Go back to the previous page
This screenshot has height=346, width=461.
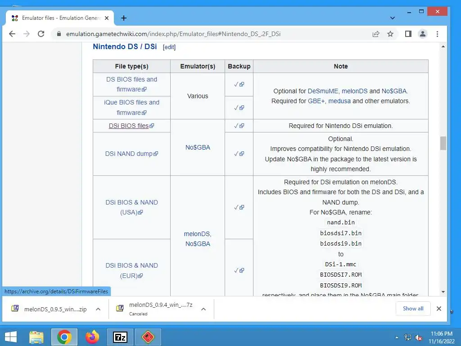point(12,34)
